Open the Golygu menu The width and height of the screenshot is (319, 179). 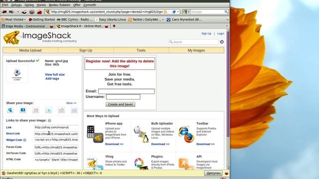pos(16,5)
